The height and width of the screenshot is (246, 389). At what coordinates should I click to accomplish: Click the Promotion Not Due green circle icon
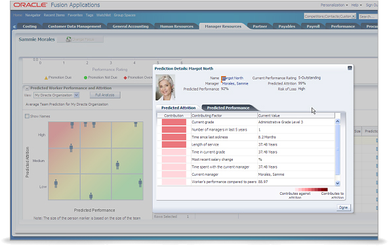pyautogui.click(x=85, y=77)
